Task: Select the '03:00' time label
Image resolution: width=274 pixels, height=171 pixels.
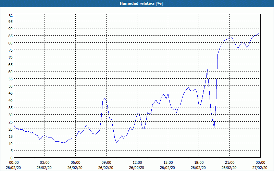Action: [x=45, y=163]
